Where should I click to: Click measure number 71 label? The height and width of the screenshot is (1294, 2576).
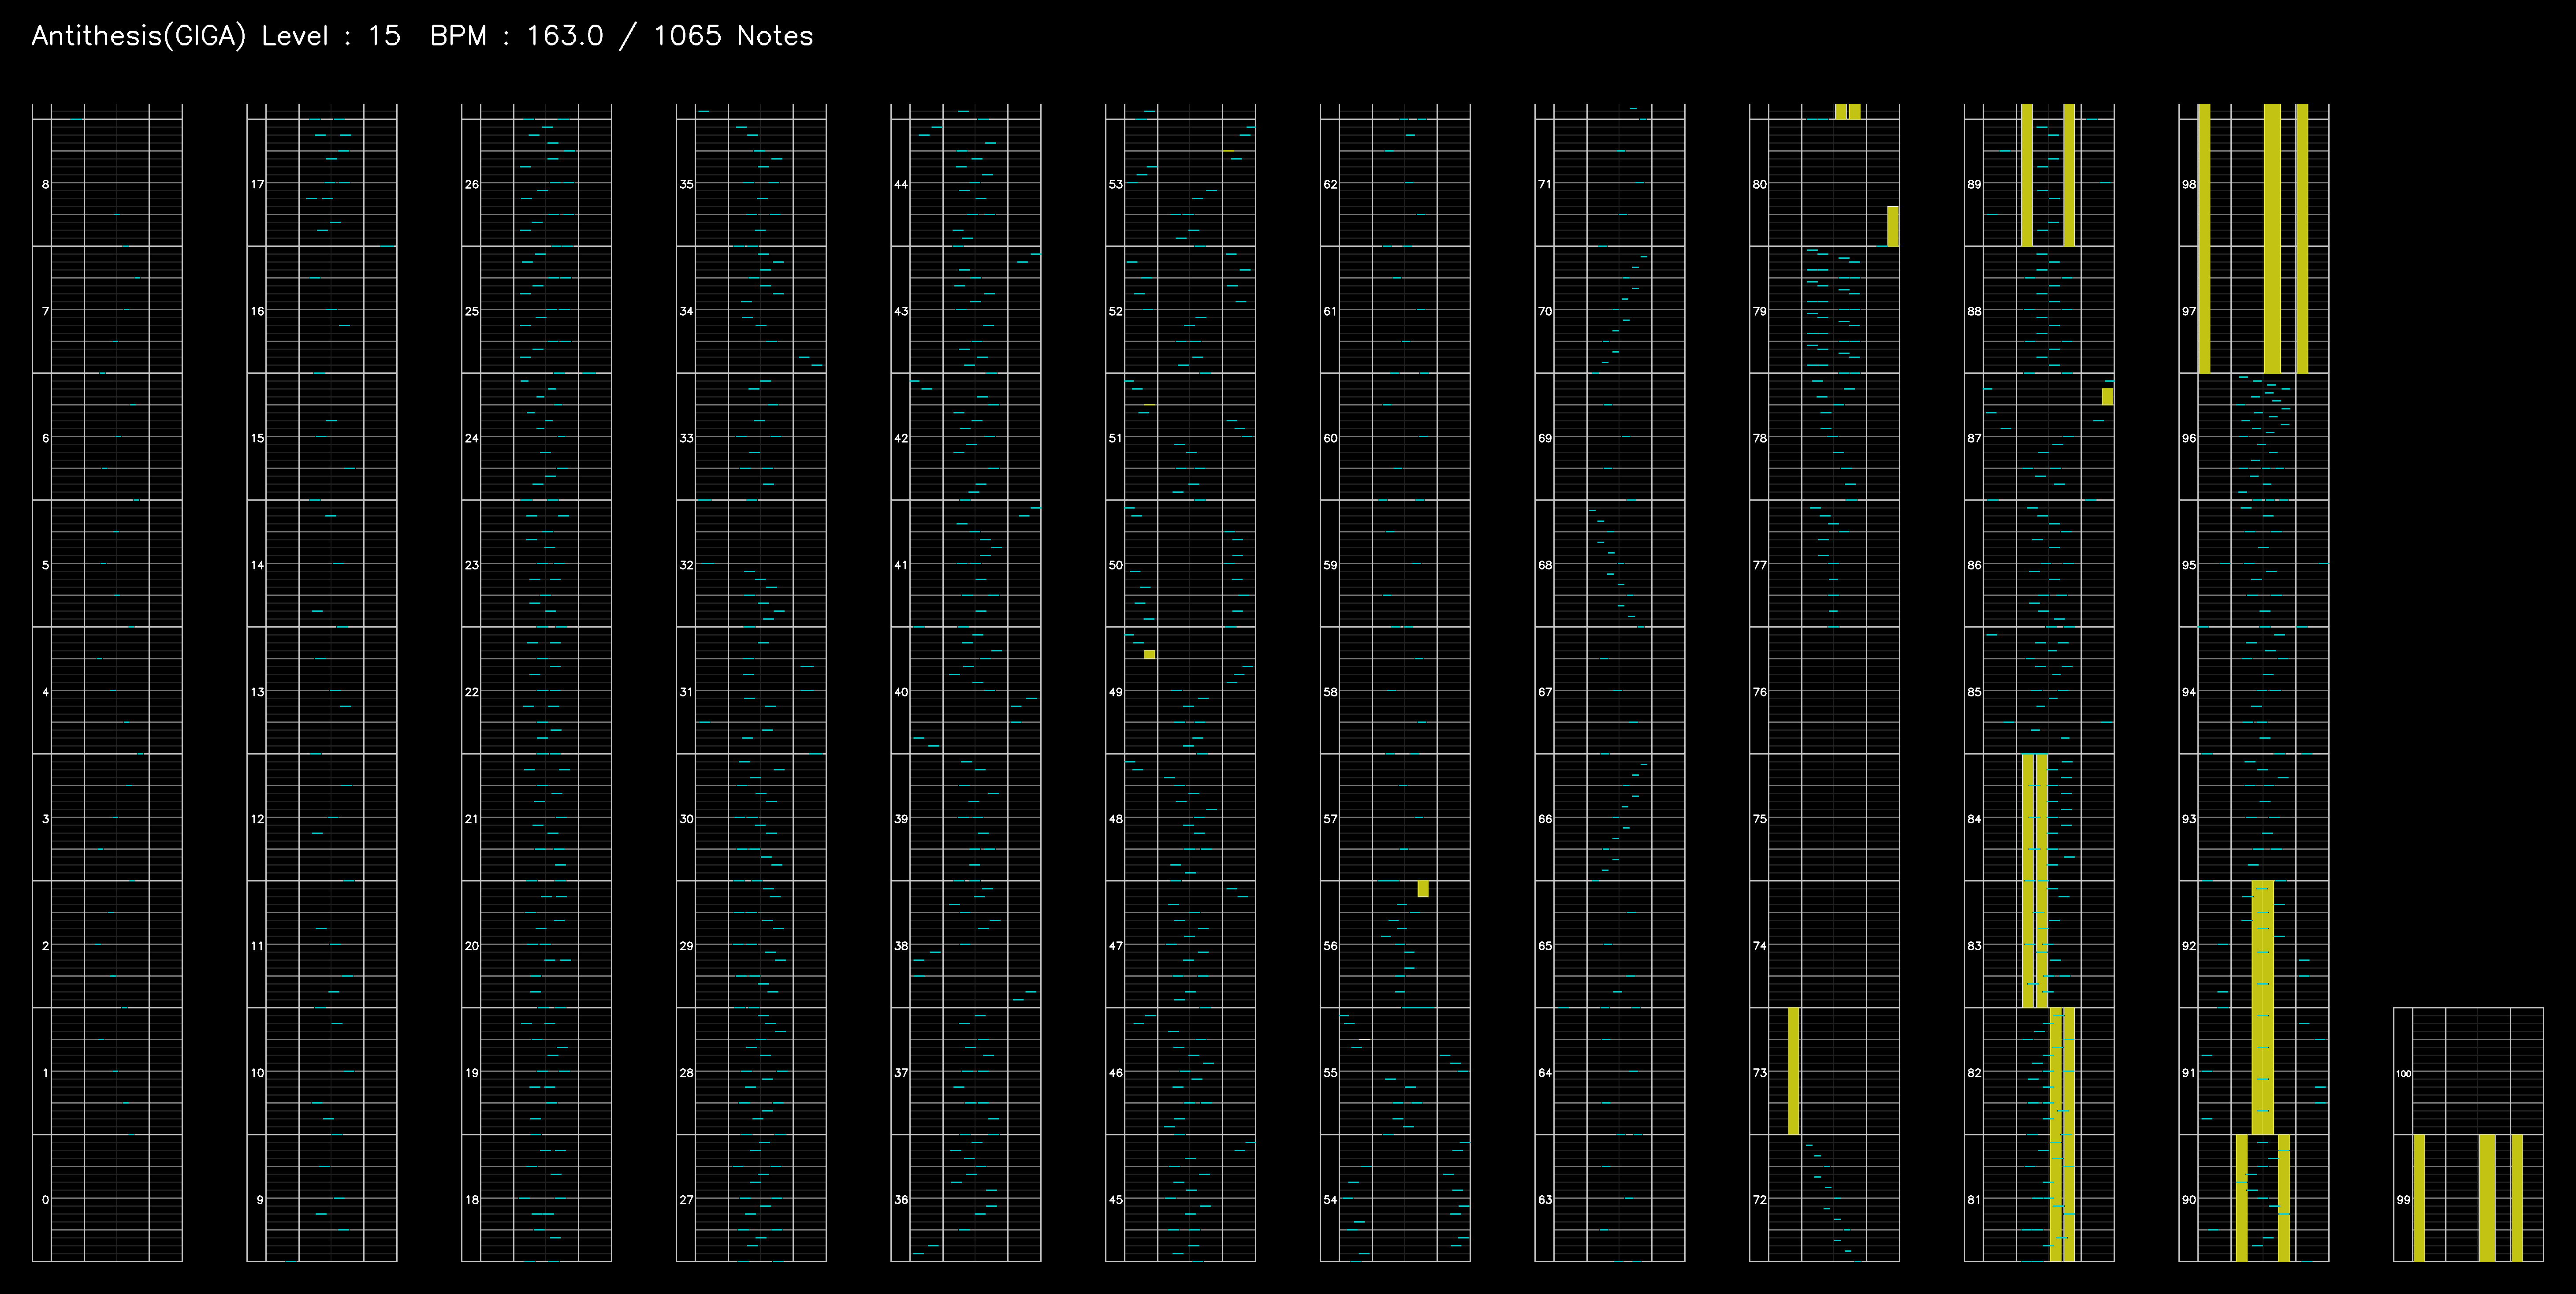1545,184
